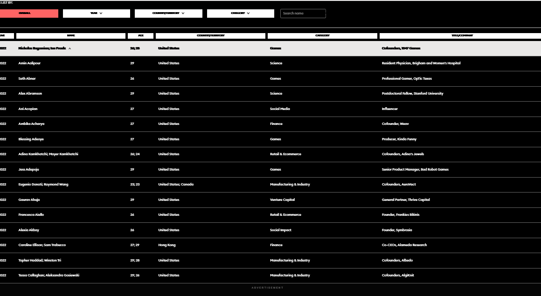The width and height of the screenshot is (541, 296).
Task: Open the Category filter dropdown
Action: pyautogui.click(x=240, y=14)
